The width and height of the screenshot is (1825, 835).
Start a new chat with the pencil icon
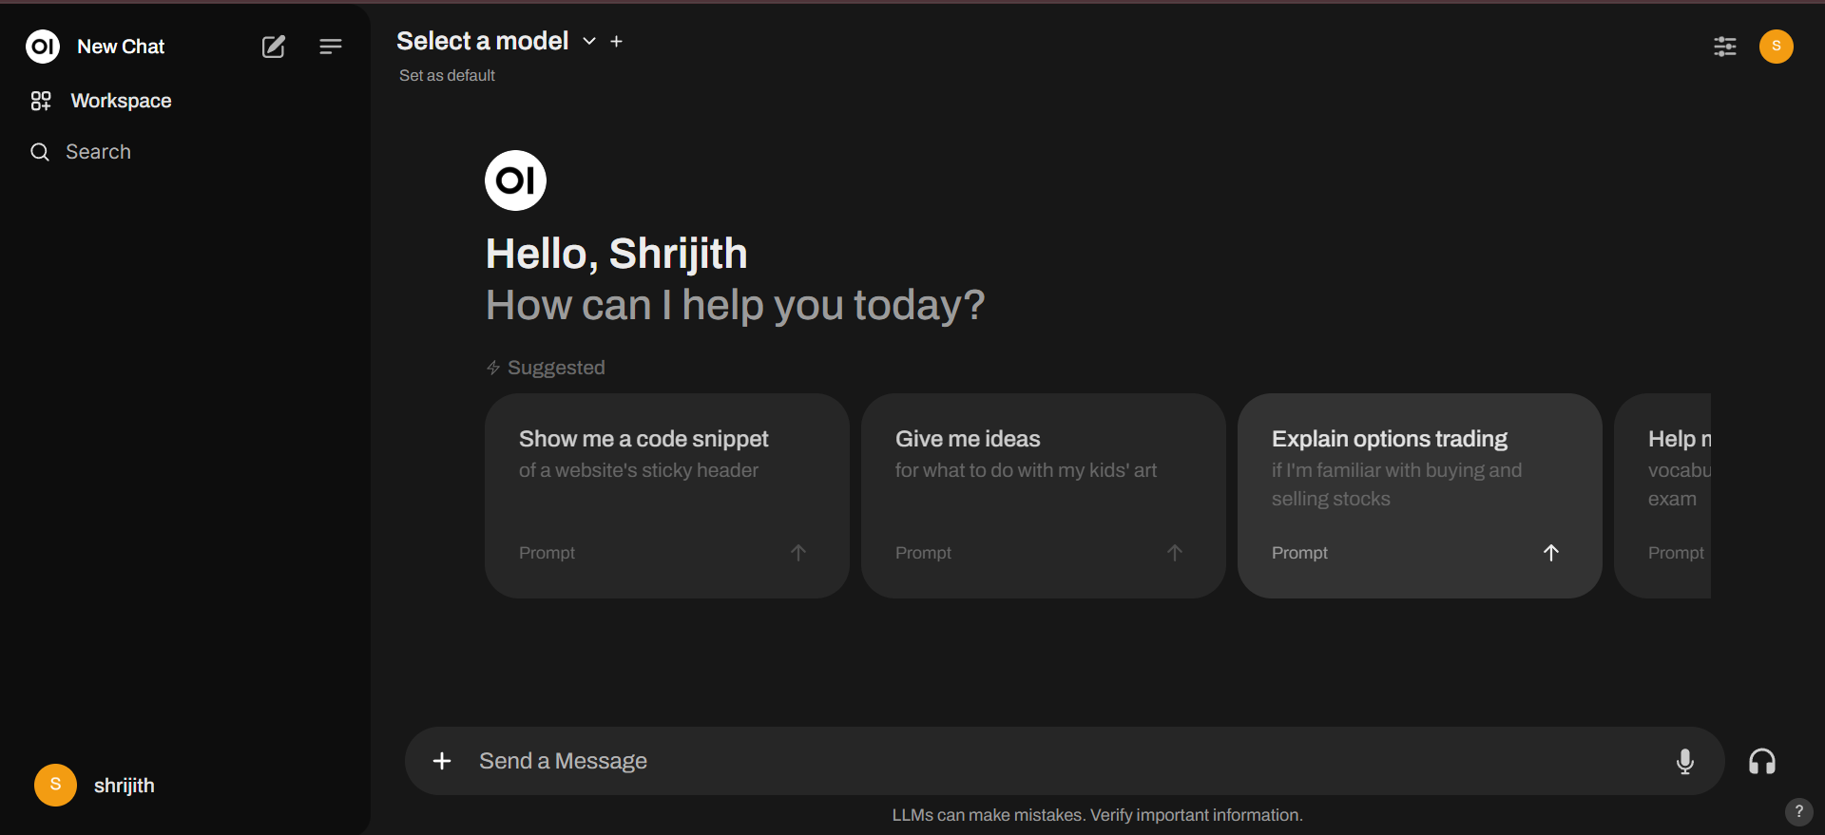(274, 47)
